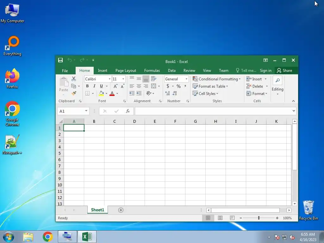The image size is (324, 243).
Task: Switch to Page Break Preview in status bar
Action: pos(232,218)
